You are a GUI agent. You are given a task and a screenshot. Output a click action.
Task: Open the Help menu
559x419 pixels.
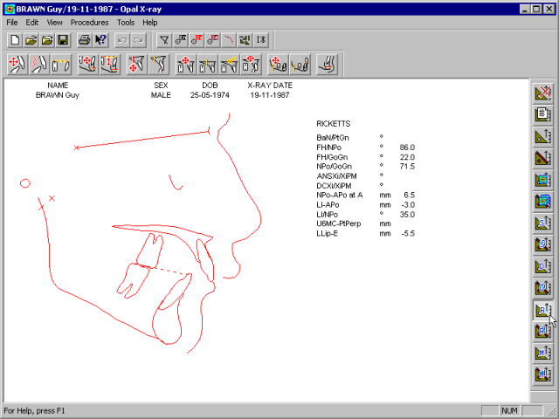coord(149,23)
